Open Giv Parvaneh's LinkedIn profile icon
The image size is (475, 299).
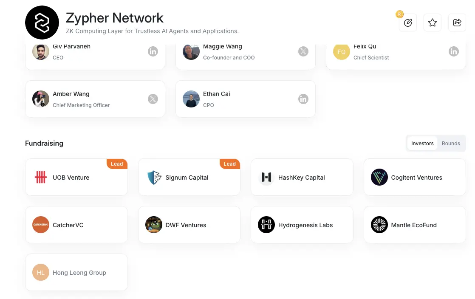pos(153,52)
